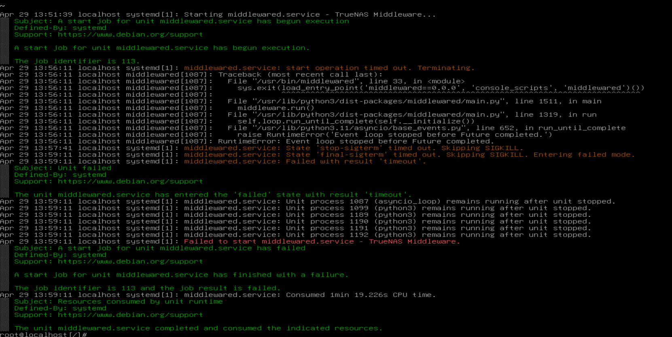This screenshot has height=337, width=672.
Task: Click 'completed and consumed the indicated resources.' line
Action: click(198, 328)
